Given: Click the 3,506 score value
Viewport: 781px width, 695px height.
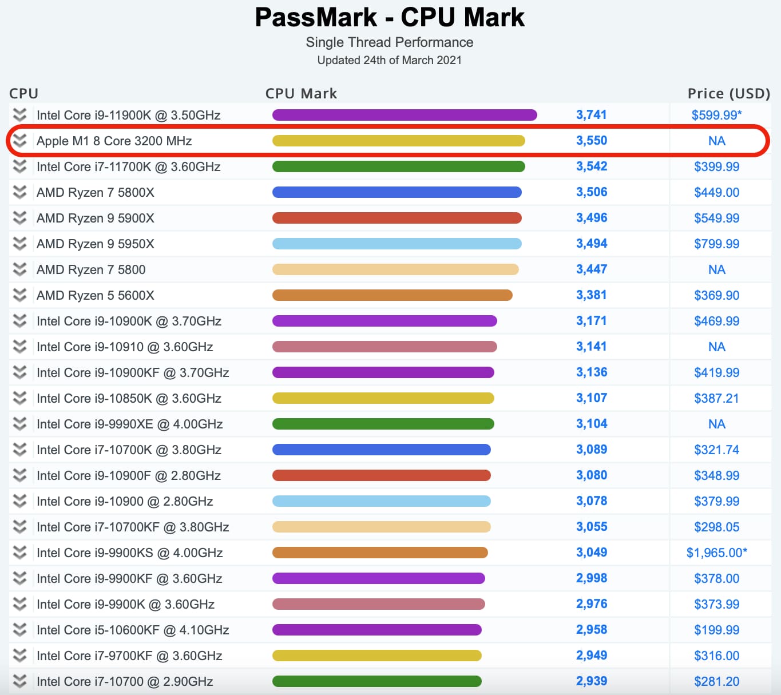Looking at the screenshot, I should point(592,192).
